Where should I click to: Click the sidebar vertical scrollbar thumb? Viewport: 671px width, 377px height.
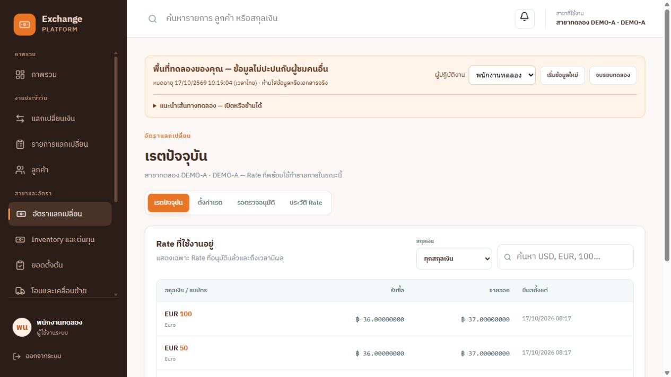coord(116,129)
